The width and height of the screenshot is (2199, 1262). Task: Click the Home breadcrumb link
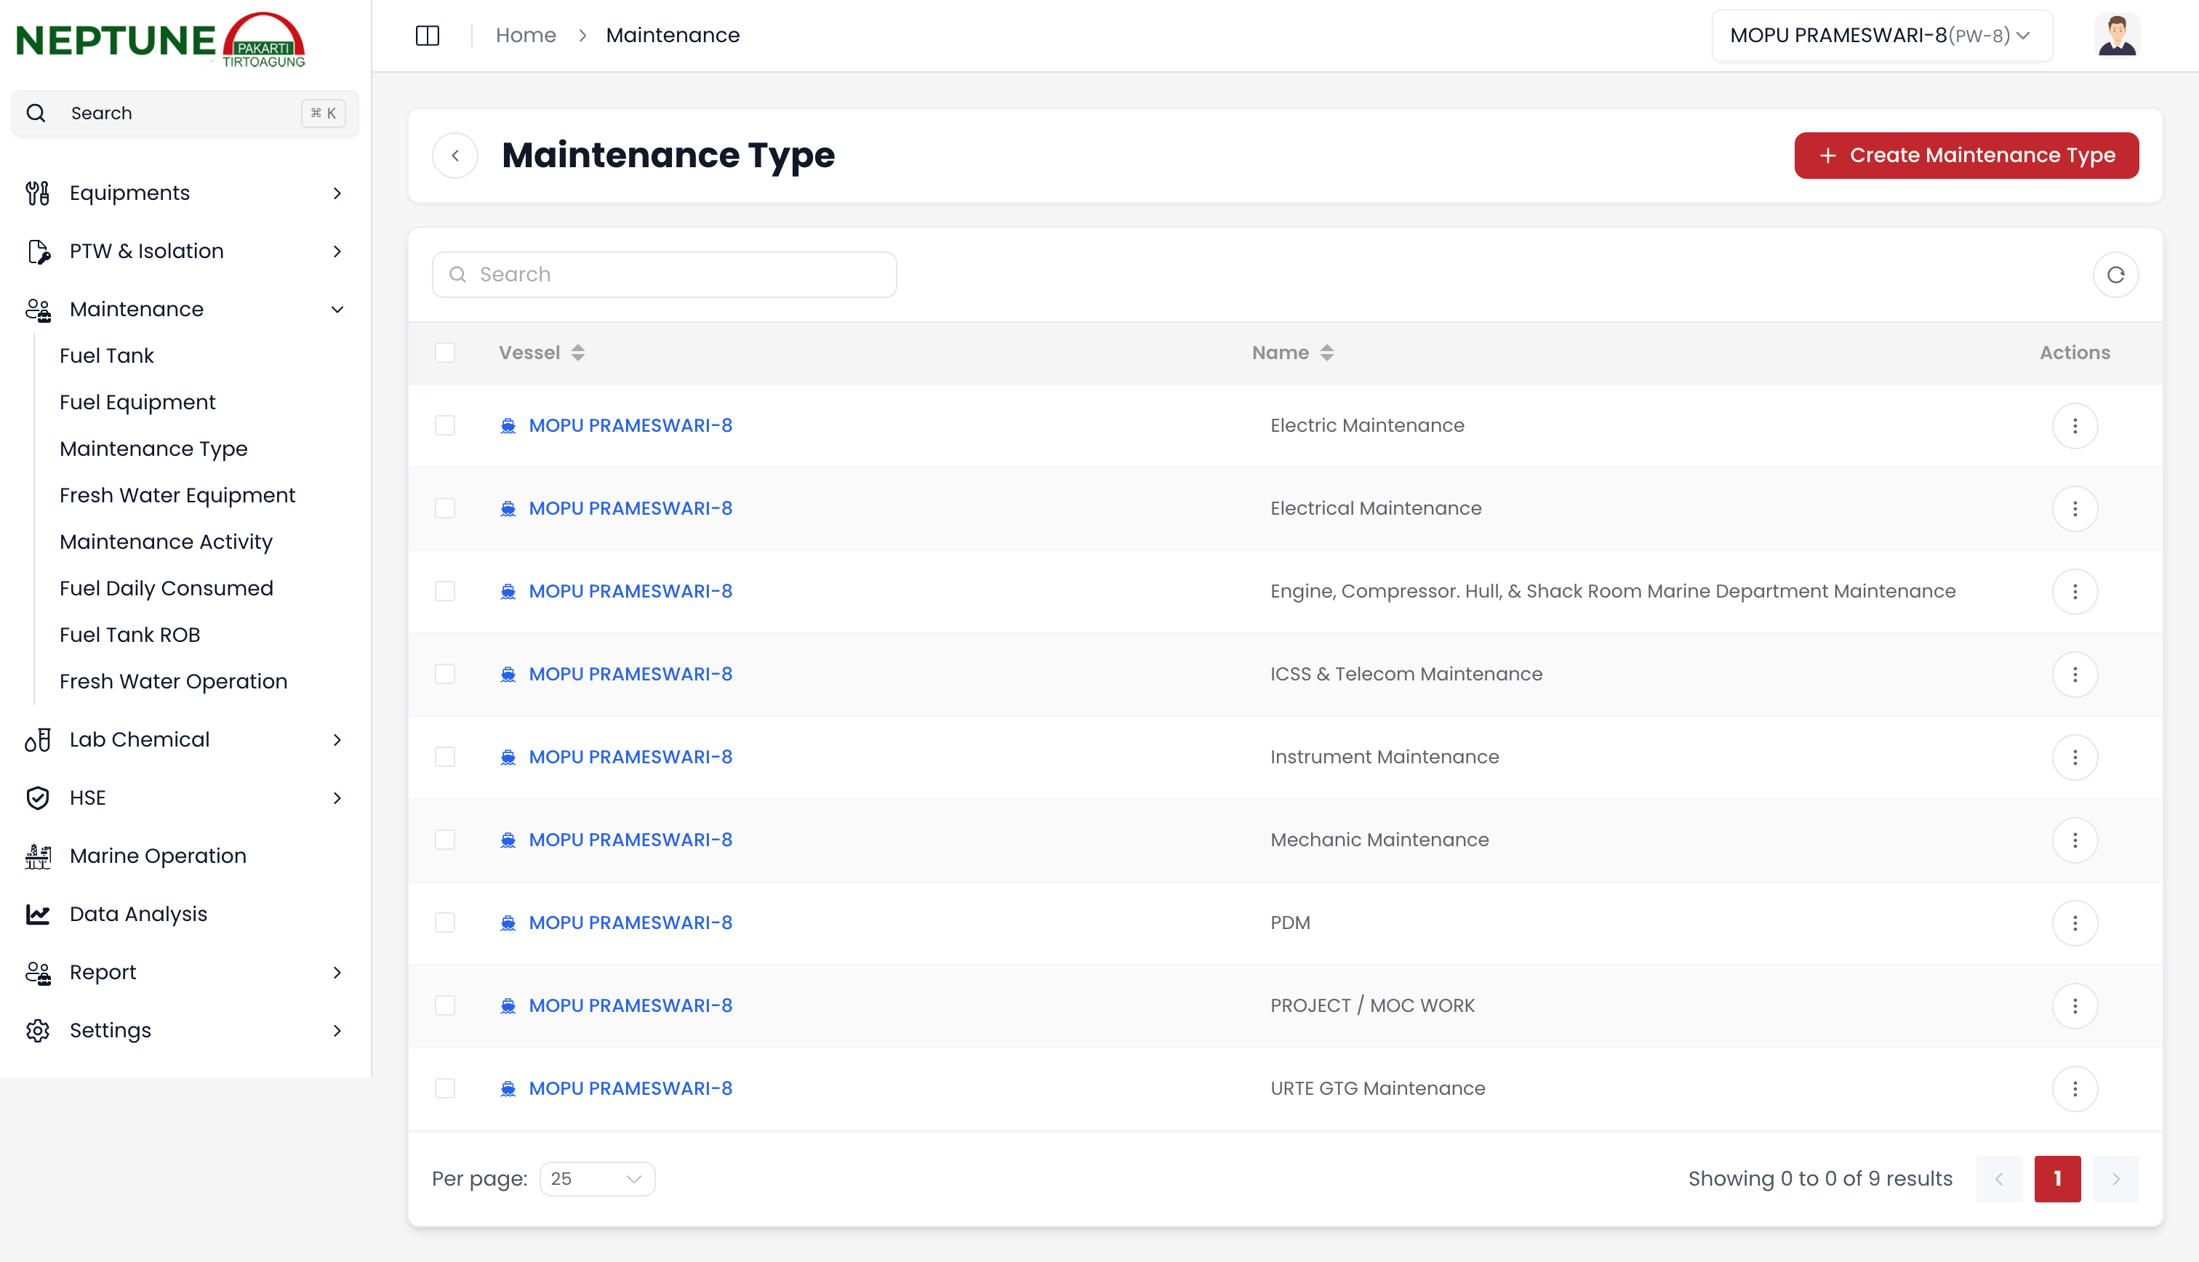click(x=525, y=36)
